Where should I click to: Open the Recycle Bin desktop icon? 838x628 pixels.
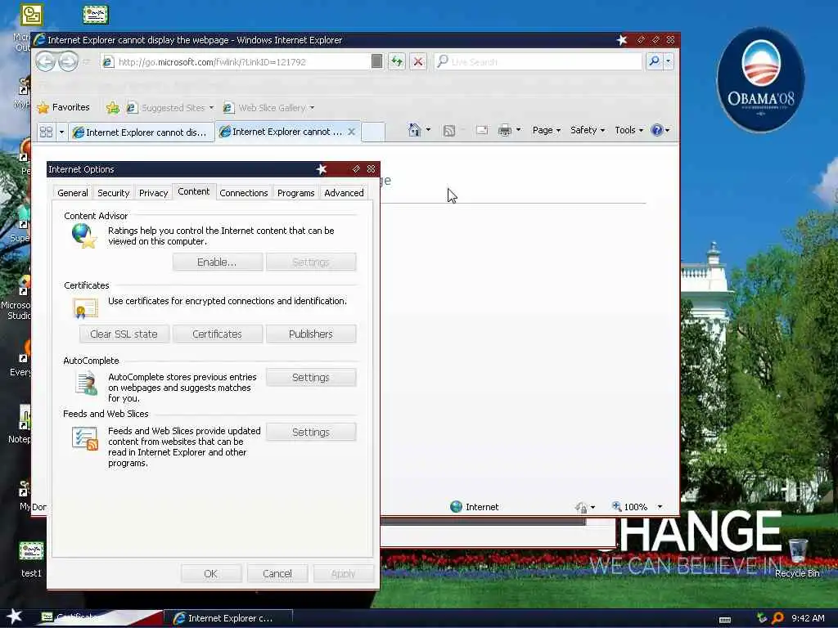(x=797, y=557)
